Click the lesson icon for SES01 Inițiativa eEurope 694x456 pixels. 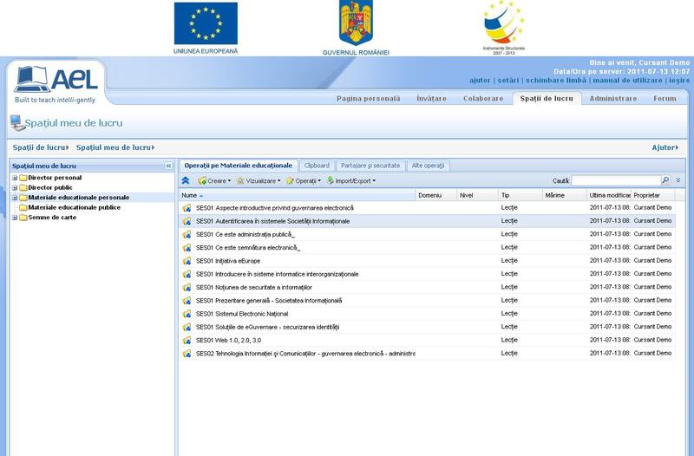click(x=187, y=261)
